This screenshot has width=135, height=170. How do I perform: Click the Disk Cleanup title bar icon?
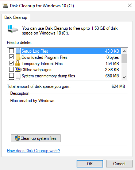(5, 6)
